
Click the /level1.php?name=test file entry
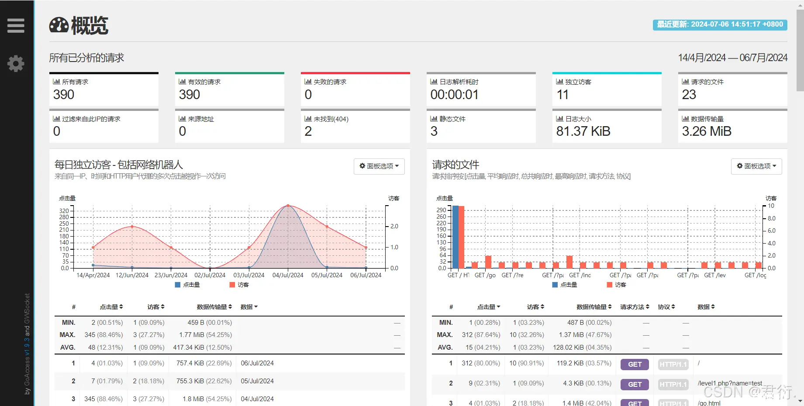730,383
